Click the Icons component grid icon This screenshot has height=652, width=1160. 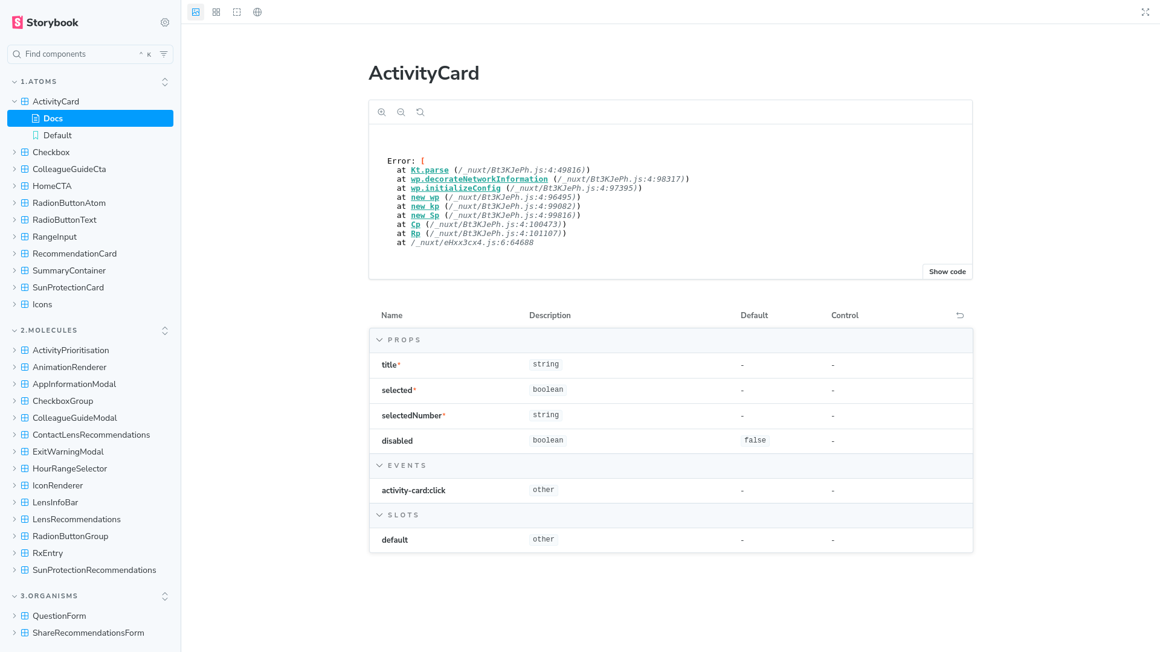tap(25, 304)
